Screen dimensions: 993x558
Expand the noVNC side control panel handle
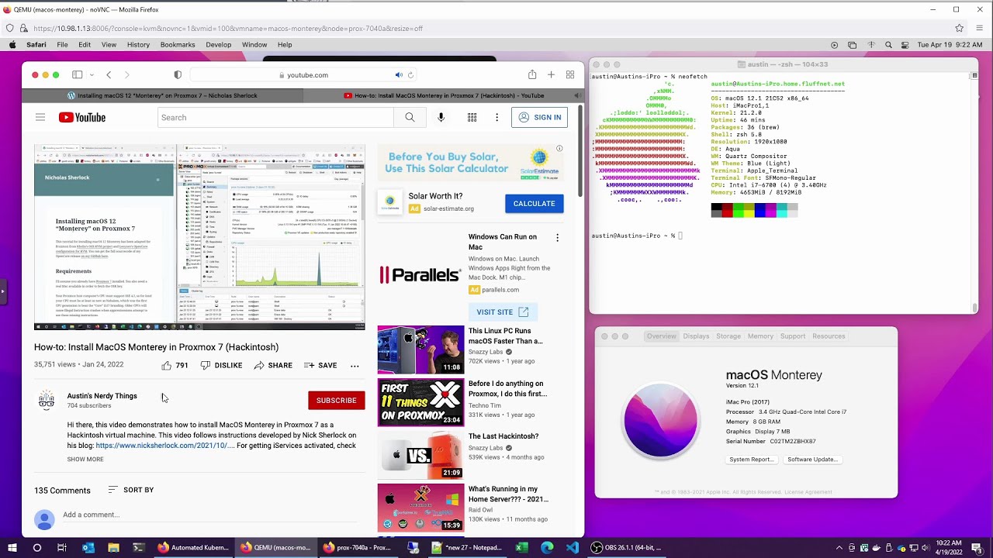(x=2, y=291)
